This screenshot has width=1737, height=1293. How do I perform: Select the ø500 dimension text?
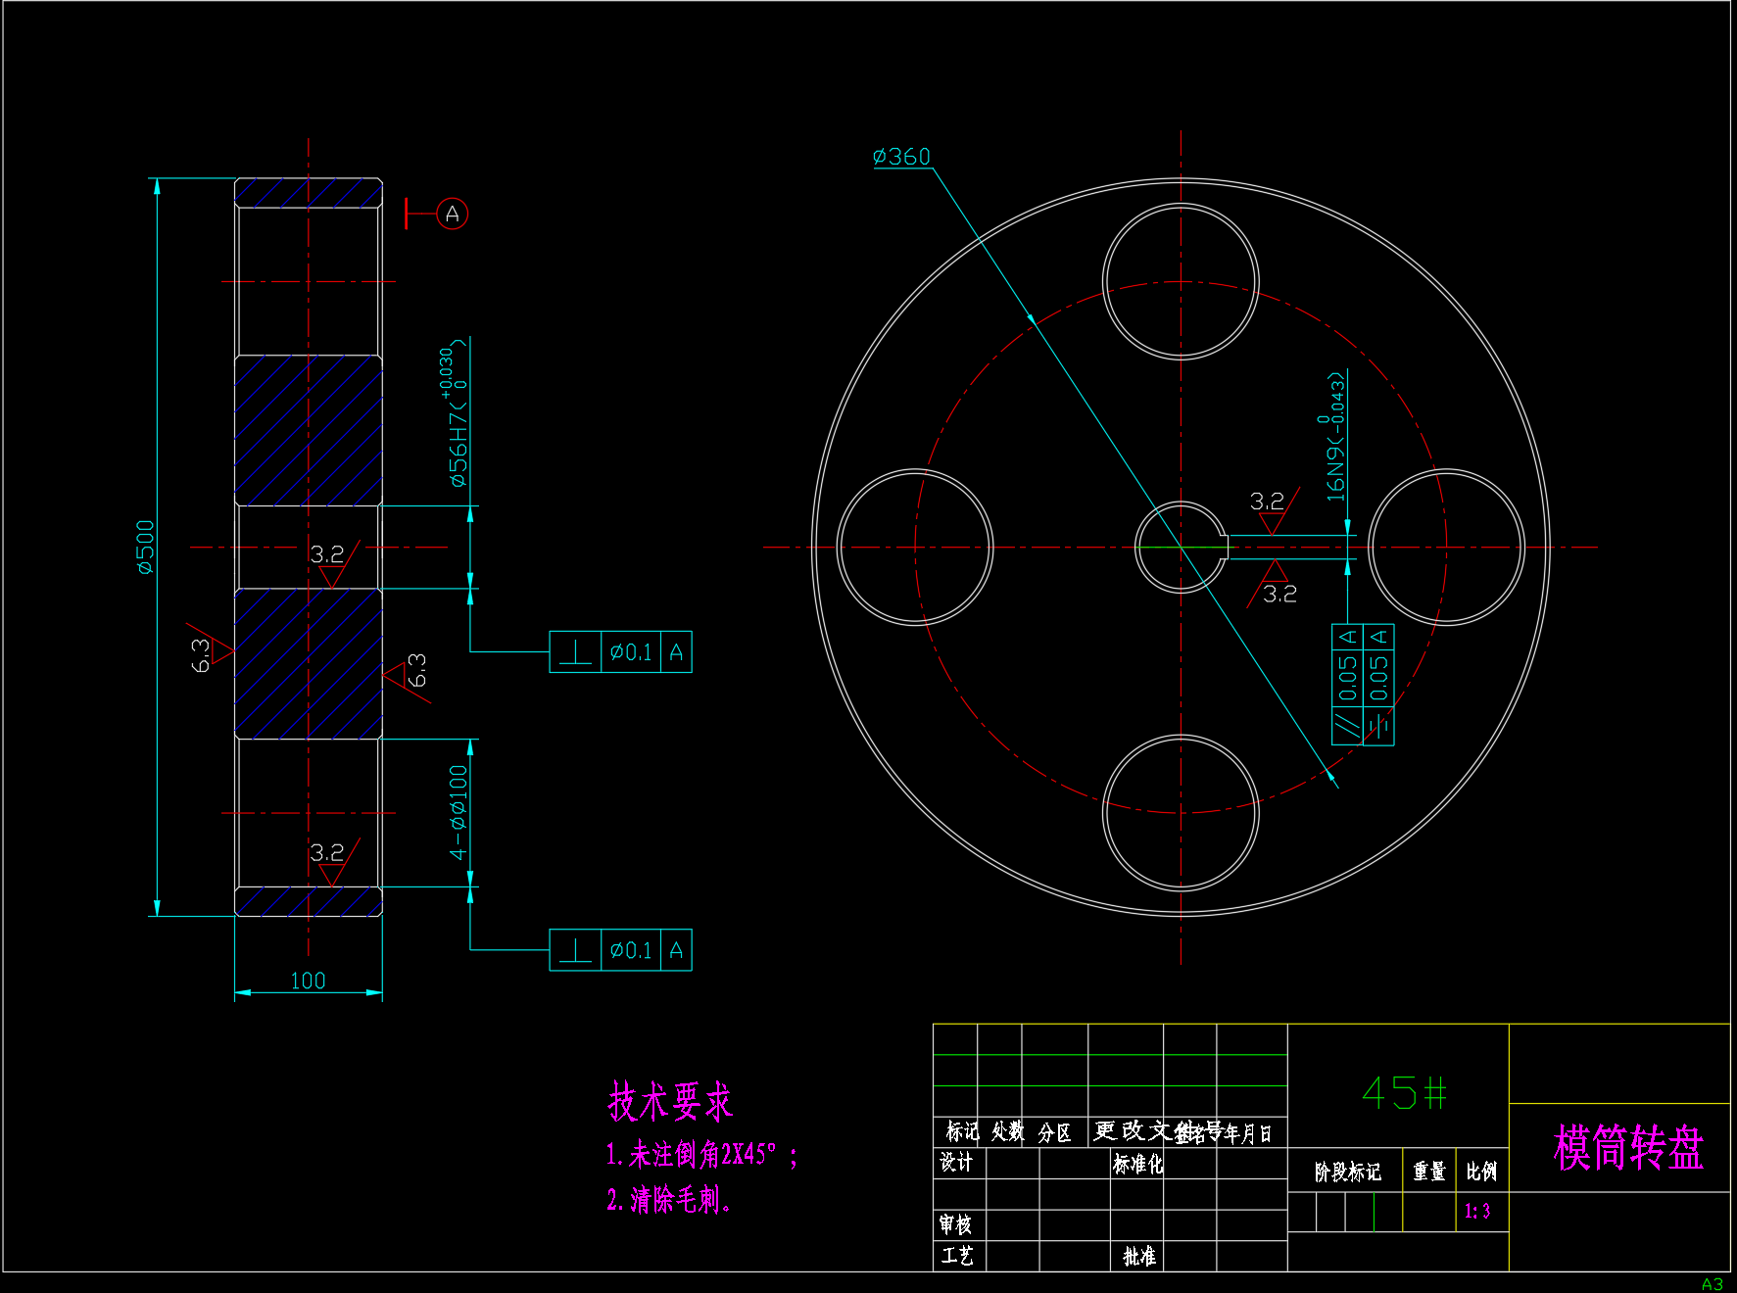(x=146, y=547)
